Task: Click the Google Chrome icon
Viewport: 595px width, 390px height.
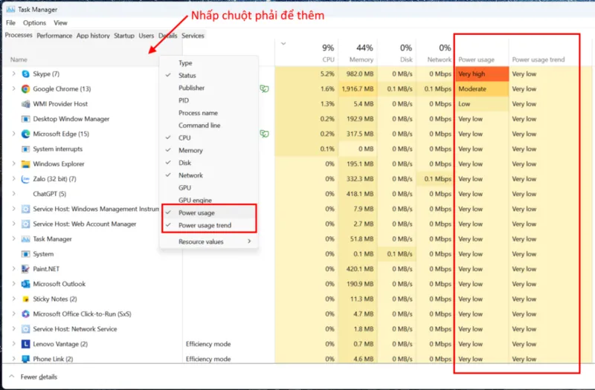Action: pos(25,89)
